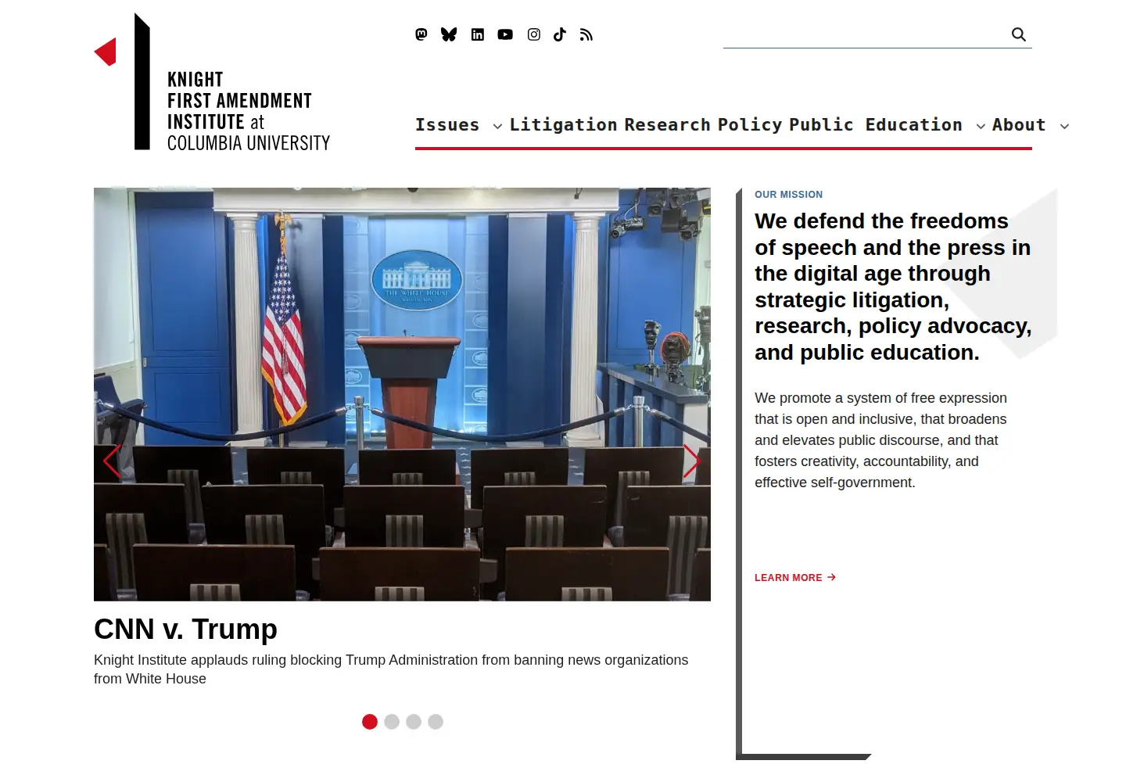Open the Instagram icon link
This screenshot has height=782, width=1126.
[534, 34]
